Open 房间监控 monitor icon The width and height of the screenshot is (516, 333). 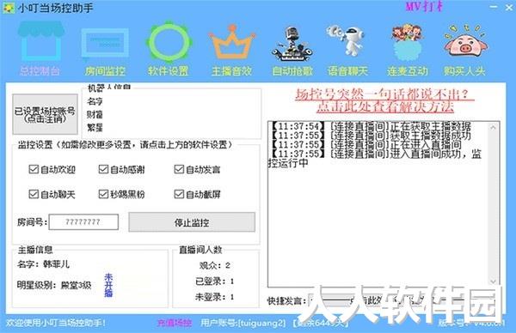pos(105,51)
